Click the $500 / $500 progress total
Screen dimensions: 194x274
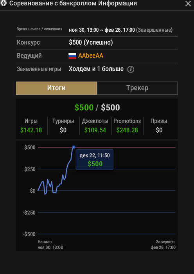coord(97,108)
